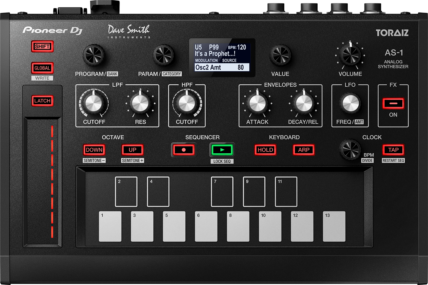
Task: Click the VALUE knob
Action: pos(280,55)
